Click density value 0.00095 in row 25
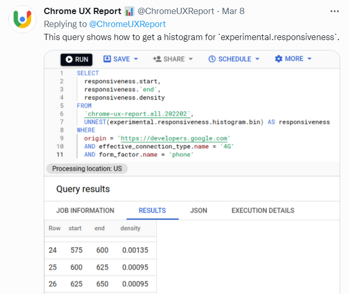This screenshot has width=349, height=294. pyautogui.click(x=135, y=267)
